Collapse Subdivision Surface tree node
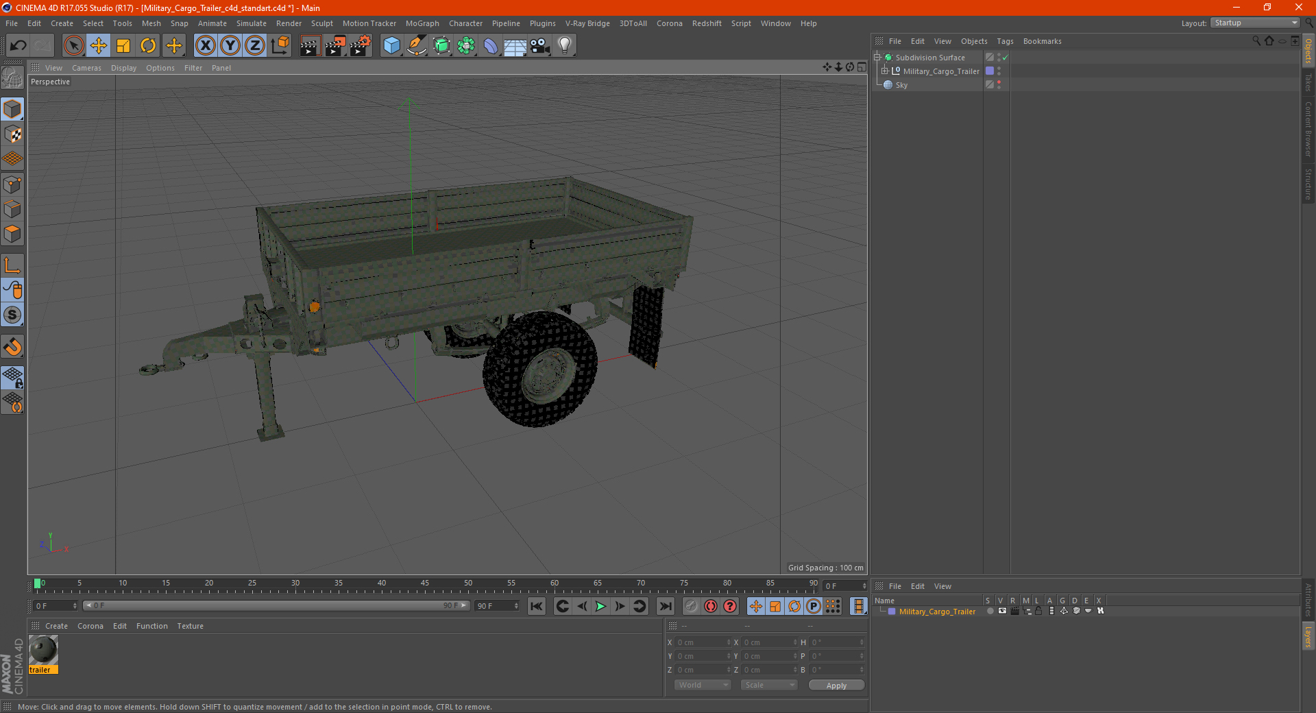Viewport: 1316px width, 713px height. (877, 58)
